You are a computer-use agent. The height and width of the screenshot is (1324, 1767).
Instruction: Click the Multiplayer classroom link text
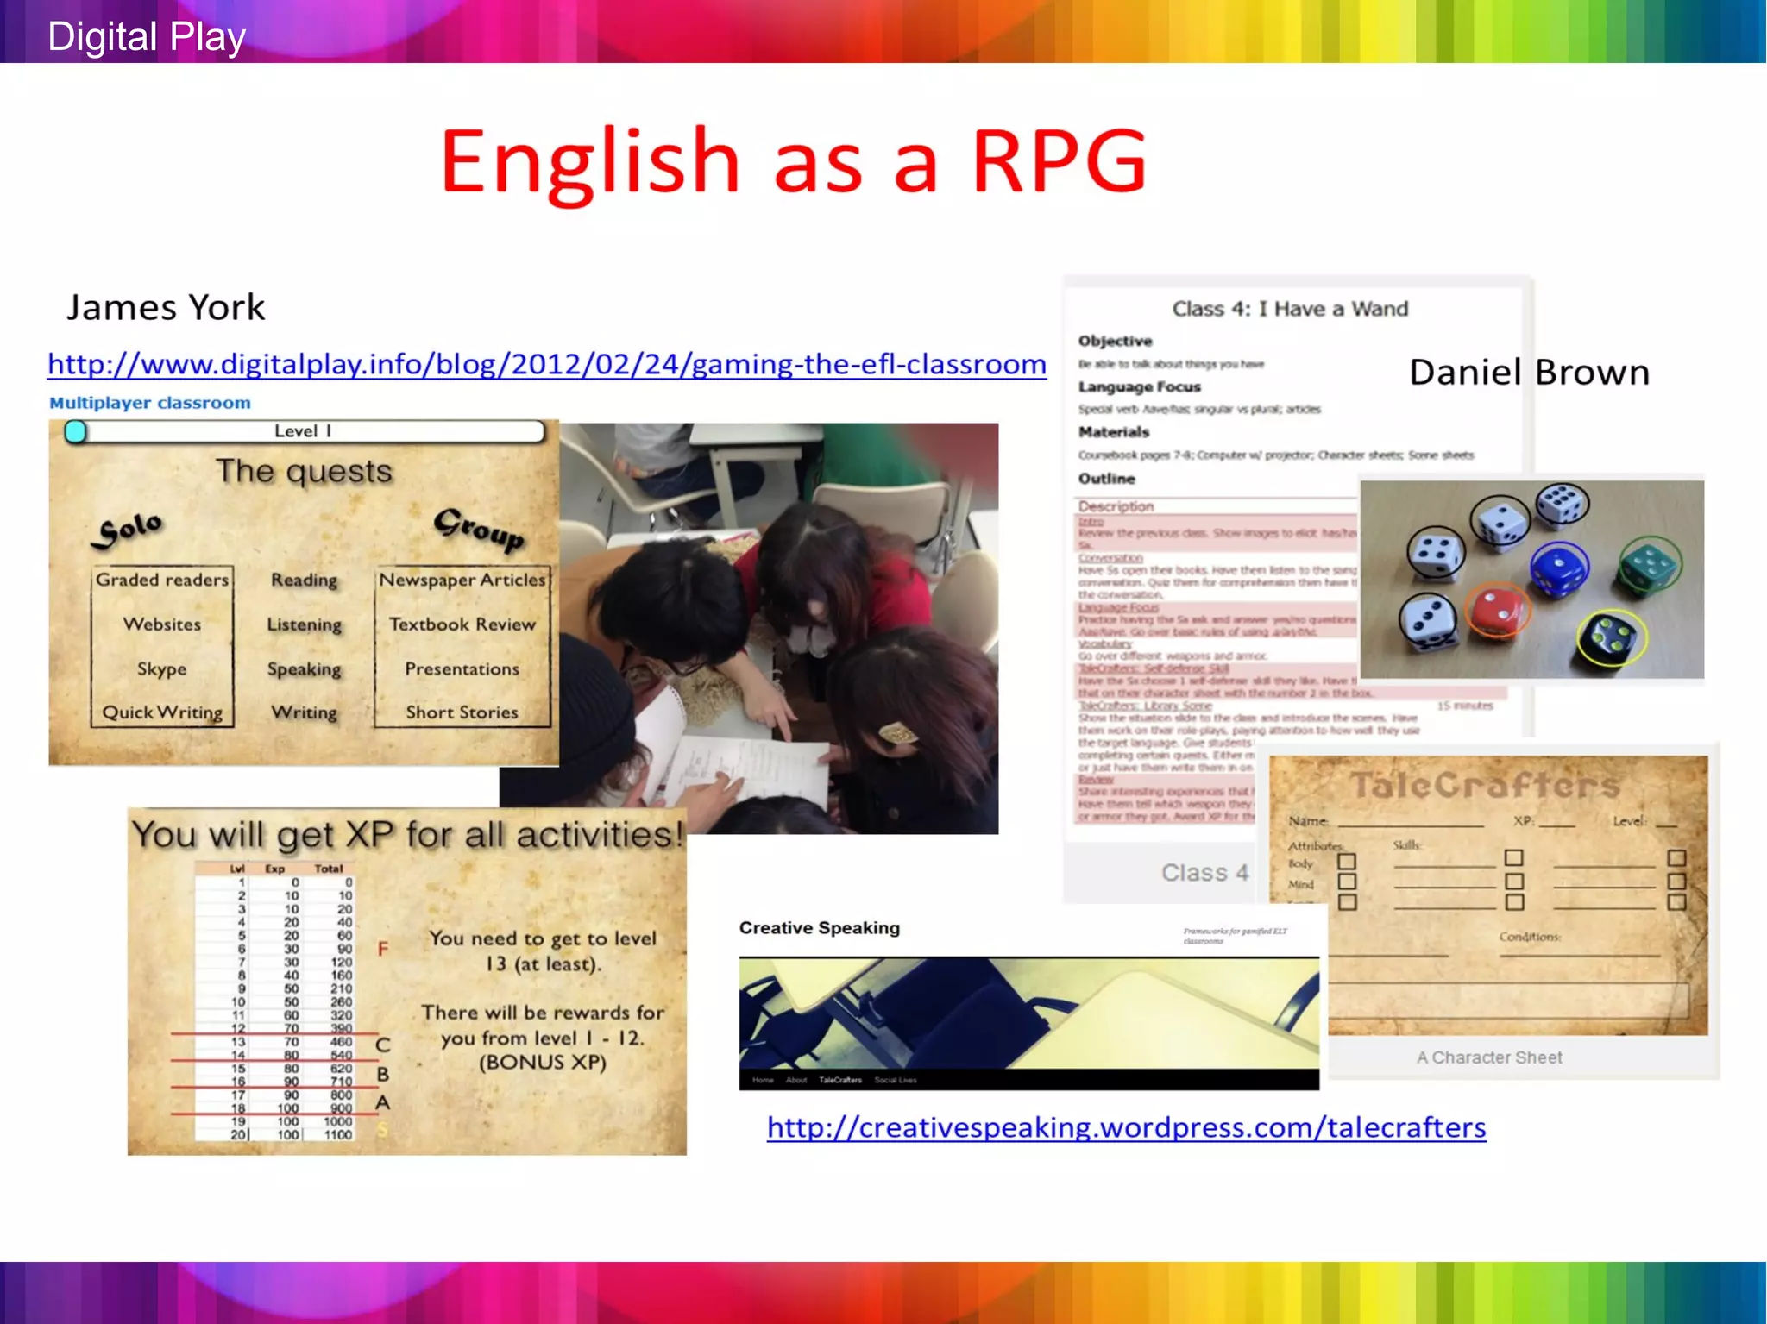tap(150, 403)
